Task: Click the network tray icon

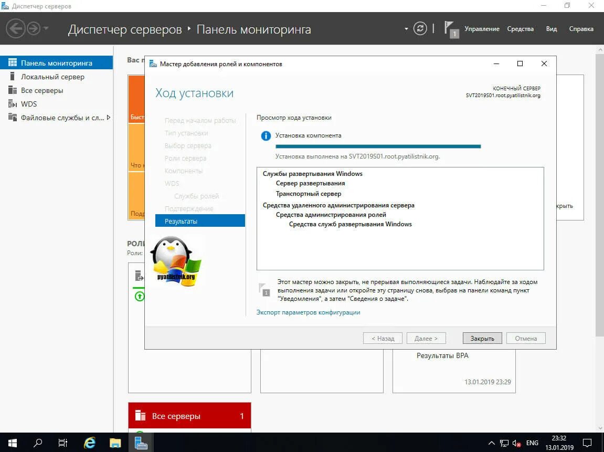Action: (x=504, y=443)
